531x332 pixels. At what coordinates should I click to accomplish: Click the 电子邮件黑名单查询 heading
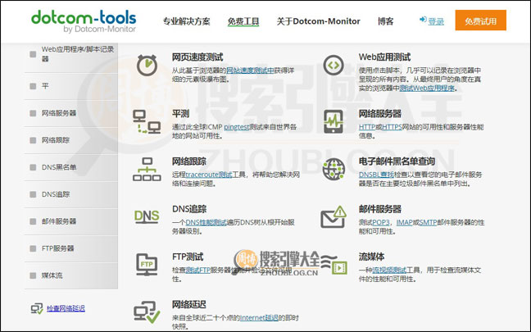point(397,161)
